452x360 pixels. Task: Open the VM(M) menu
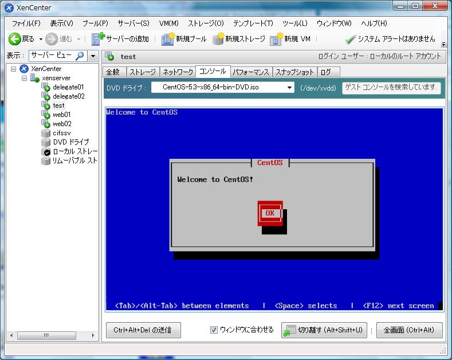click(x=168, y=24)
